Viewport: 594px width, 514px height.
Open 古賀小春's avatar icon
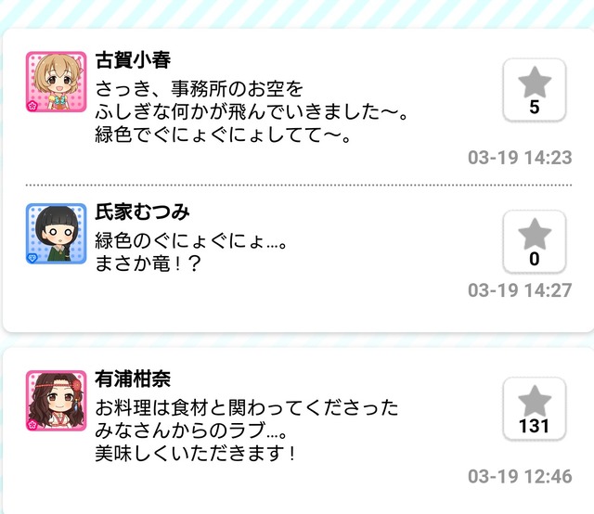coord(56,82)
